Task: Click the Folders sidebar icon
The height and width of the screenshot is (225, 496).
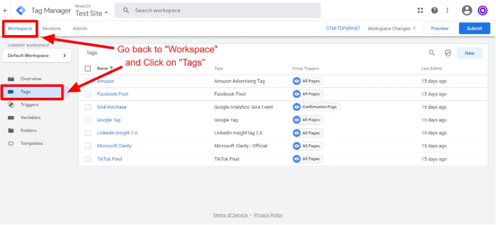Action: pos(11,131)
